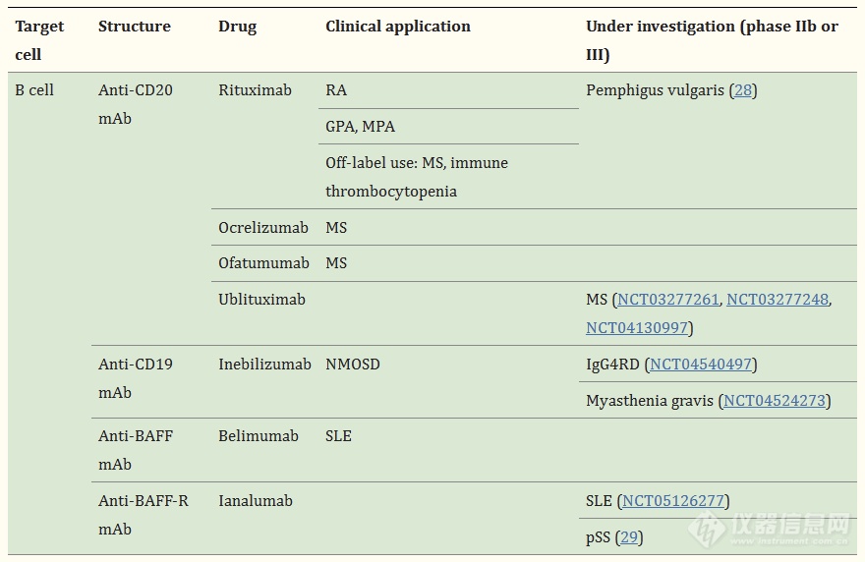
Task: Open reference link 29 for pSS
Action: coord(629,537)
